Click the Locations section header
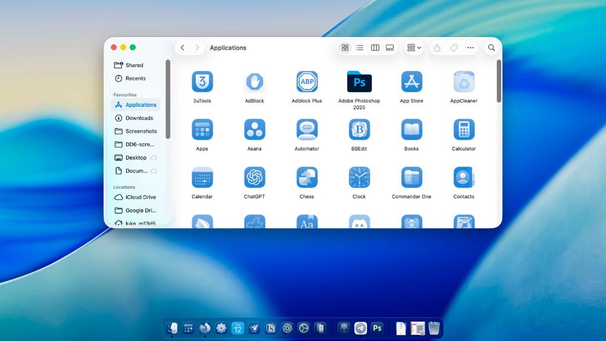 click(x=124, y=187)
